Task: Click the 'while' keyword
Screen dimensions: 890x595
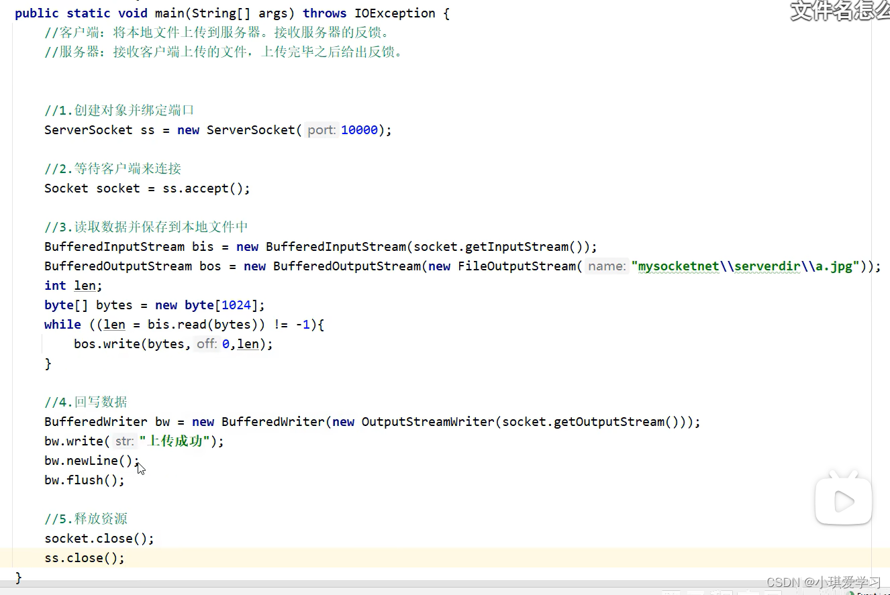Action: pyautogui.click(x=62, y=324)
